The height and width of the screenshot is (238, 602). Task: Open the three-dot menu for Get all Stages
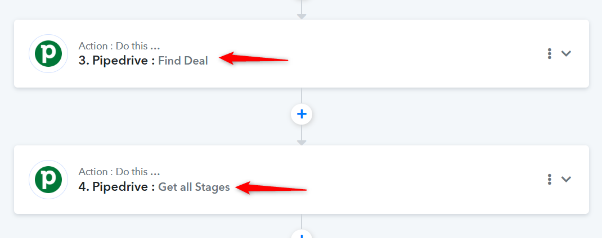pyautogui.click(x=550, y=179)
